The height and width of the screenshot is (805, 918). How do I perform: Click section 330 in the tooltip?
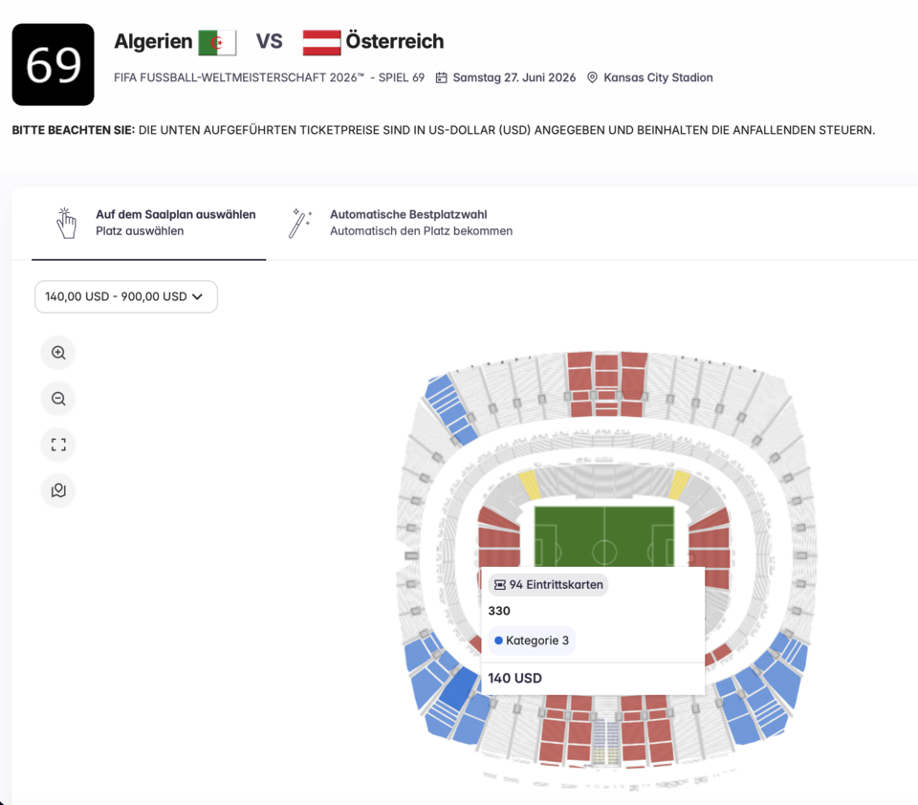(500, 610)
